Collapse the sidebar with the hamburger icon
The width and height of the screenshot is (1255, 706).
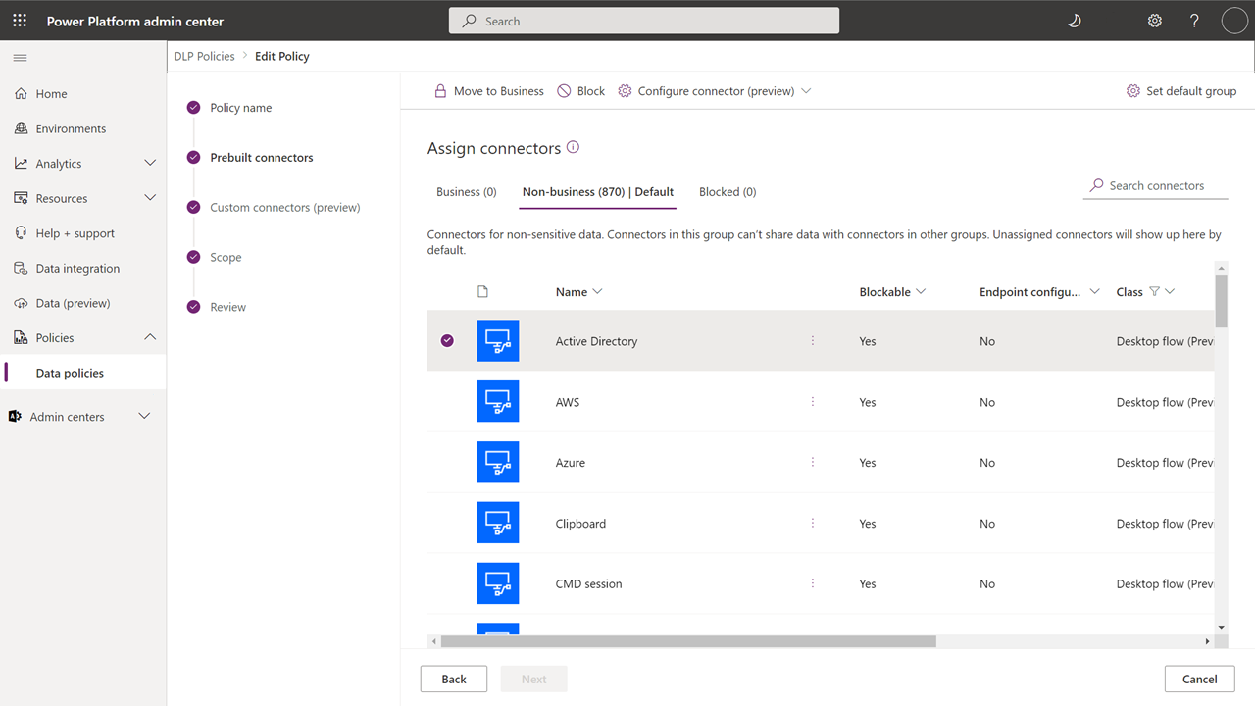(19, 57)
